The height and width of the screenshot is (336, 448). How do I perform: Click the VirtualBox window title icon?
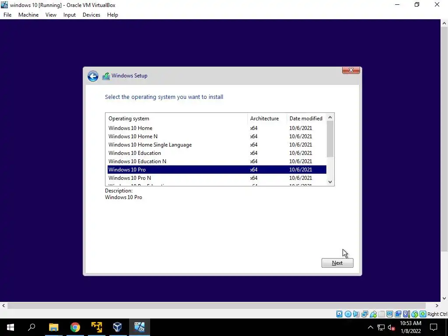click(x=4, y=5)
